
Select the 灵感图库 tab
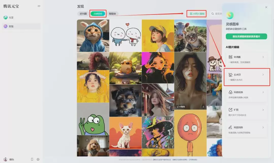click(x=98, y=14)
